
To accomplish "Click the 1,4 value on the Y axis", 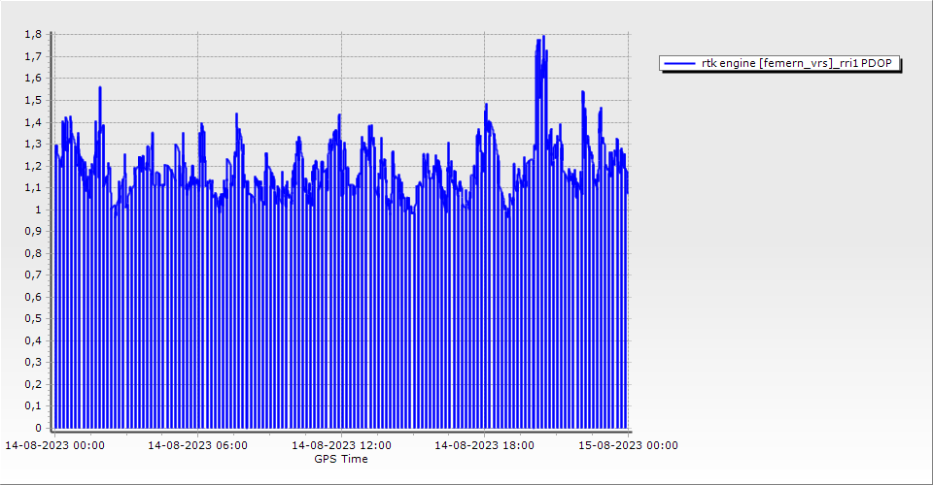I will 33,122.
